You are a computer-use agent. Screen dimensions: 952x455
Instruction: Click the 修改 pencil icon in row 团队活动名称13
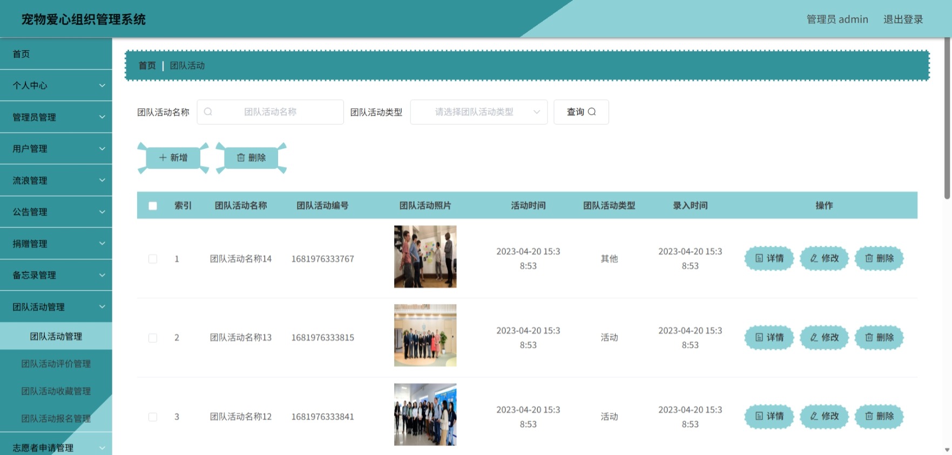(x=814, y=337)
